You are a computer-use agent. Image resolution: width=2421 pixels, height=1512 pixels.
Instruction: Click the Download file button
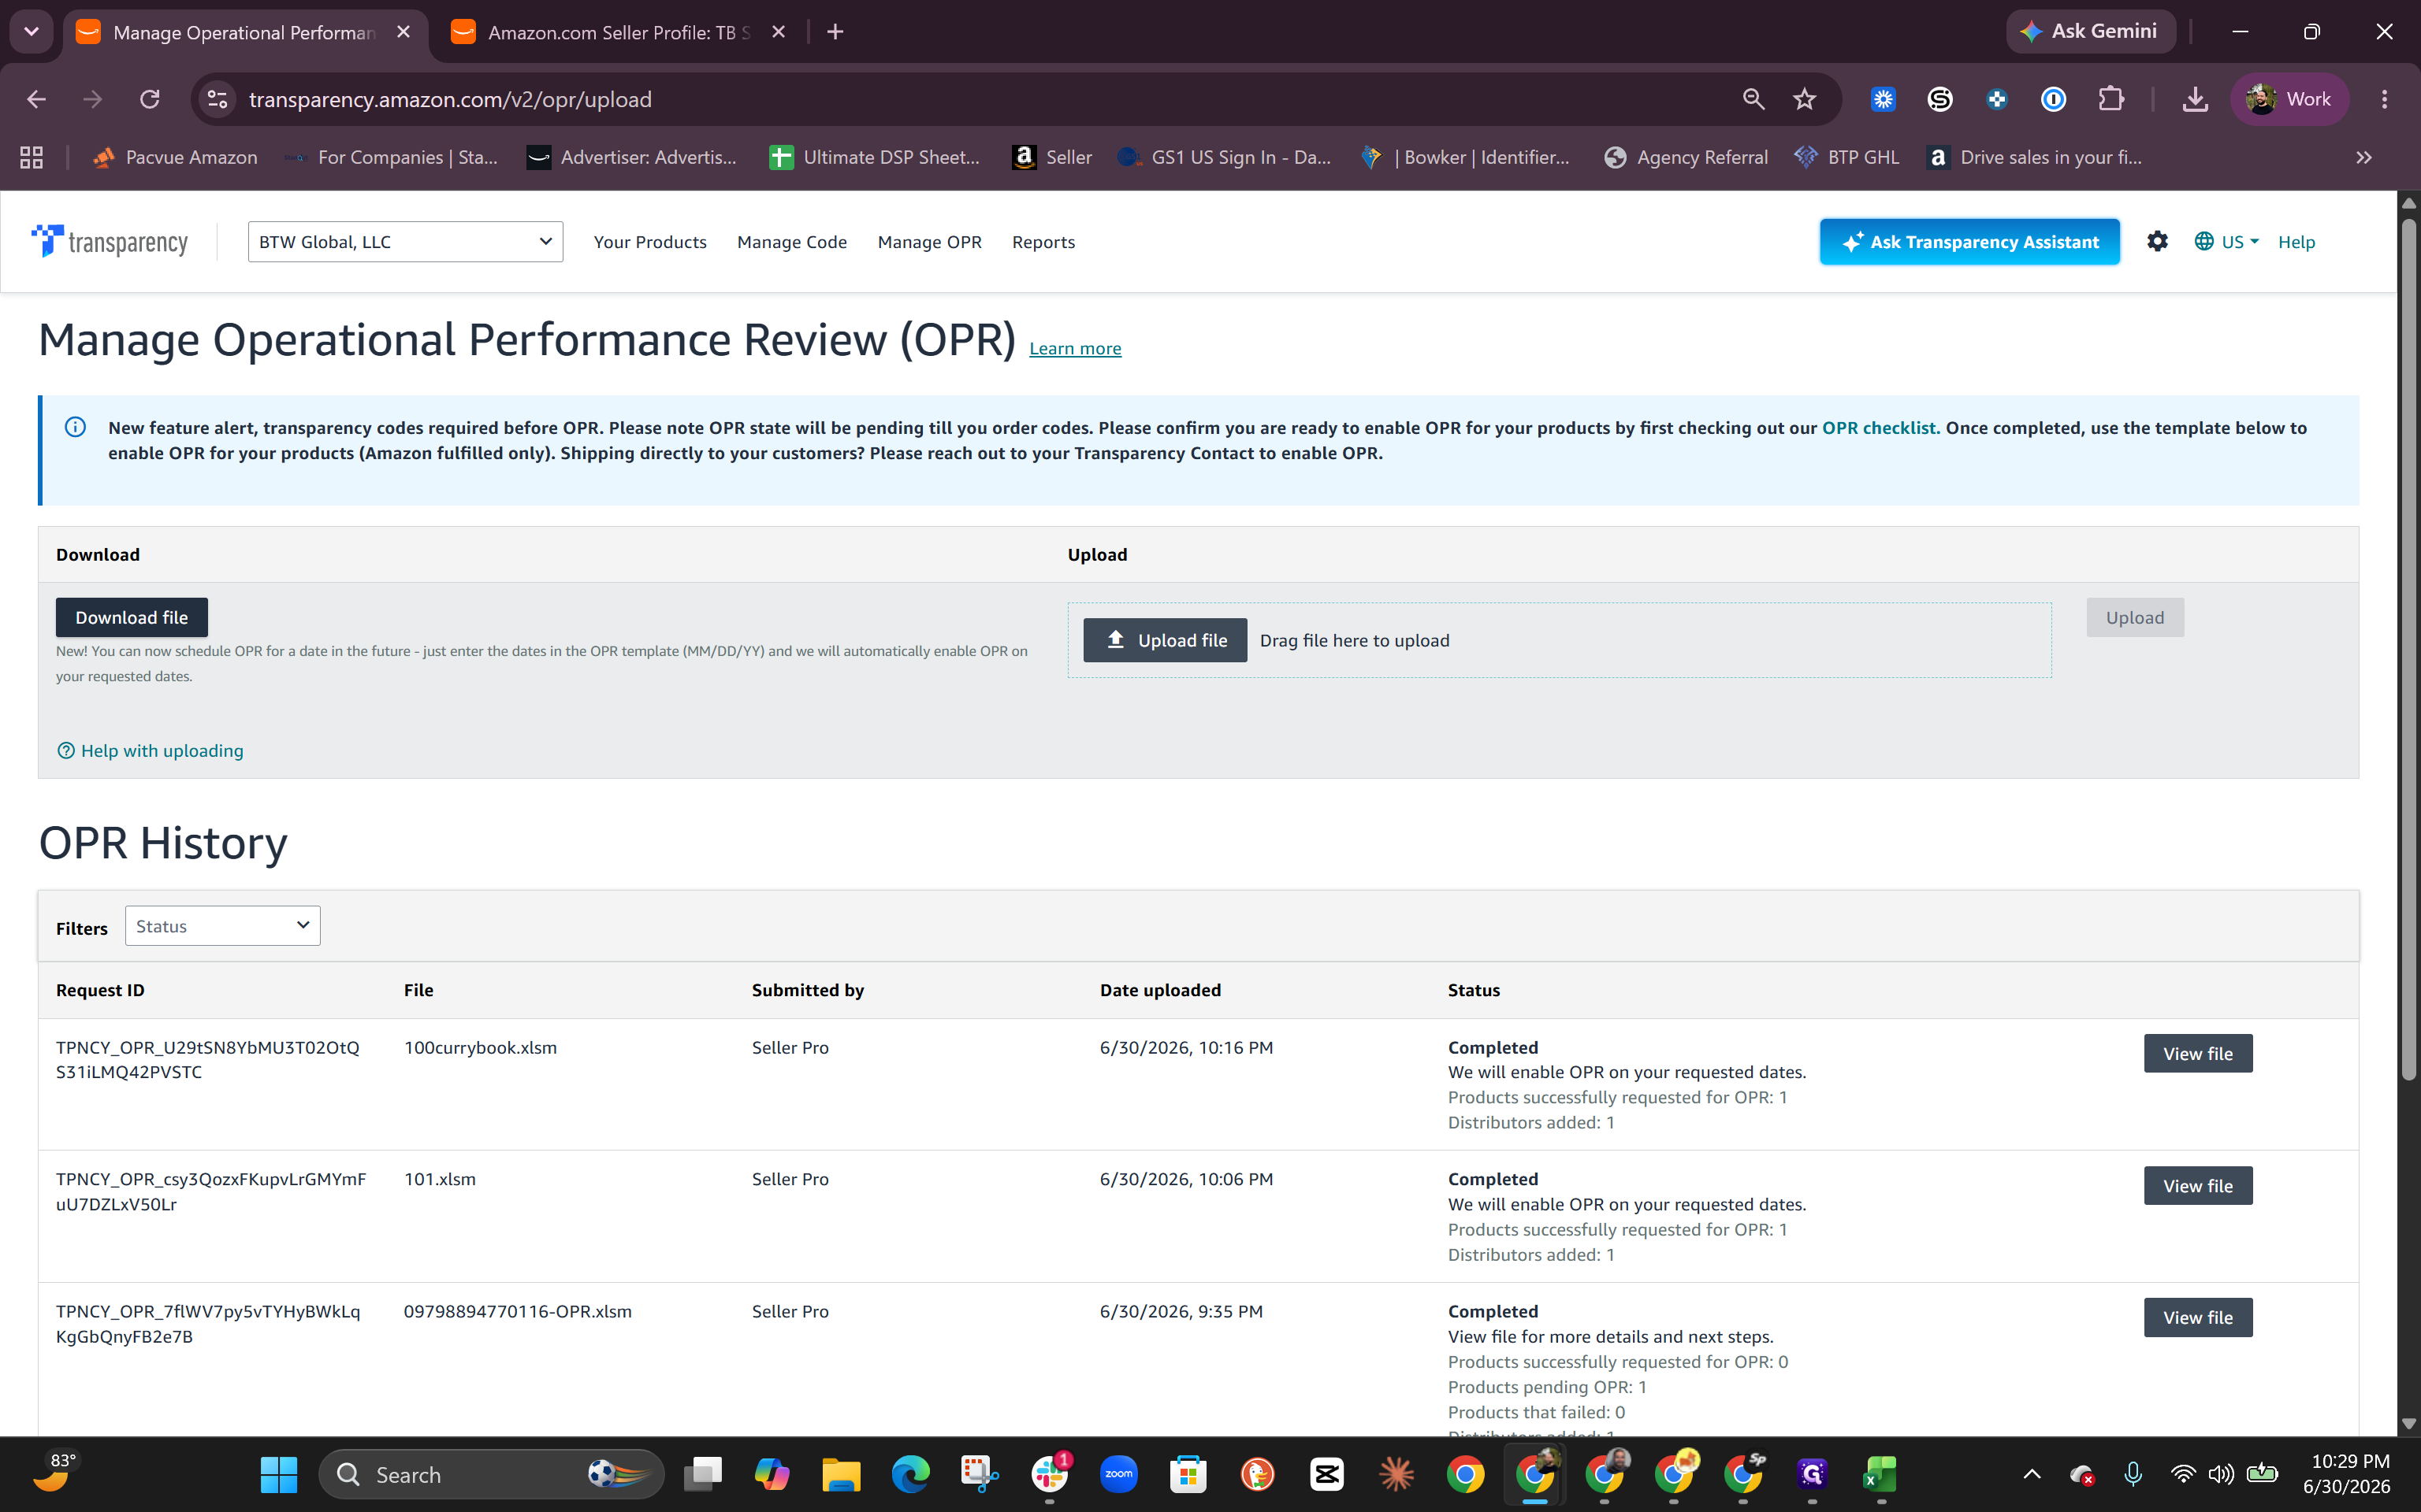tap(131, 617)
